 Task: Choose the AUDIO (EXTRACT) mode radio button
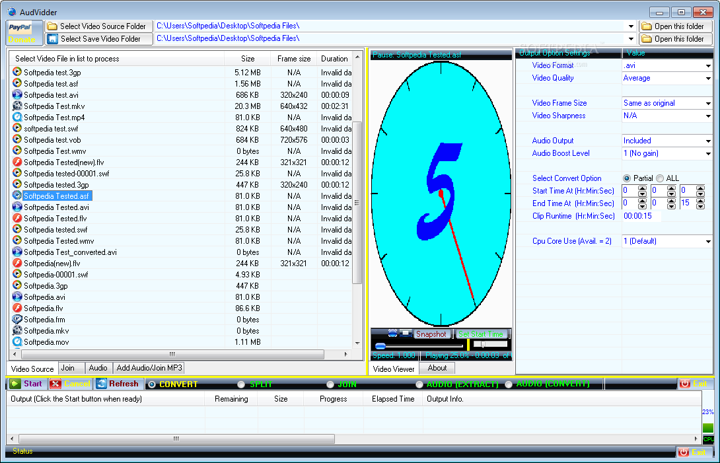pyautogui.click(x=419, y=384)
